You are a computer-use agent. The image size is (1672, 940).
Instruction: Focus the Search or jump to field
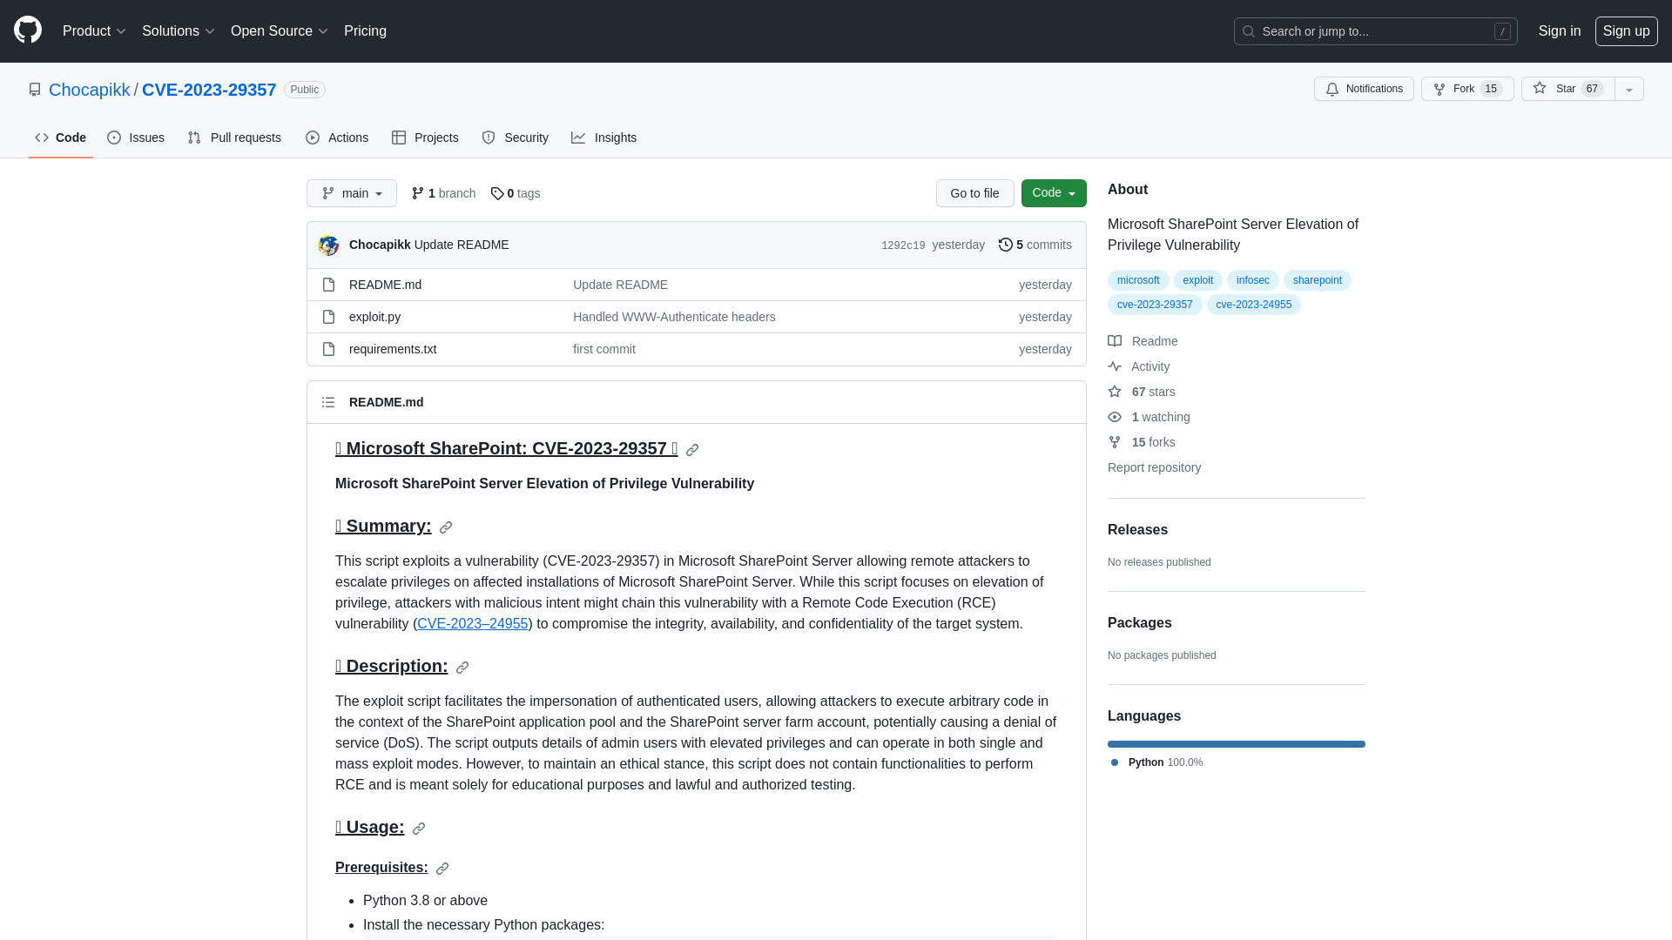1376,31
